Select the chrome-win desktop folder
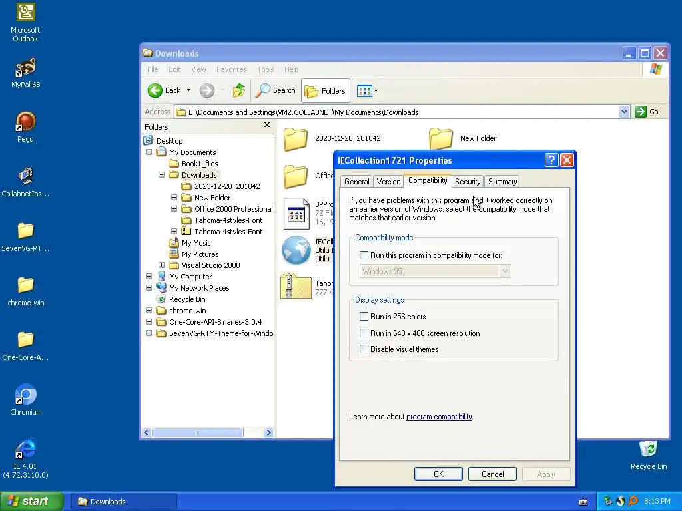The width and height of the screenshot is (682, 511). click(25, 291)
